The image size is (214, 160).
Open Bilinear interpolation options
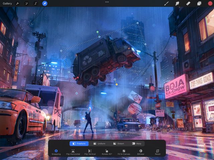point(141,152)
